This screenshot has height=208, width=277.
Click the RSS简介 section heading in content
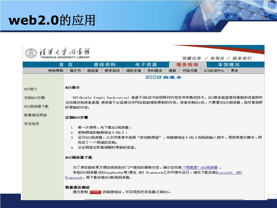72,87
